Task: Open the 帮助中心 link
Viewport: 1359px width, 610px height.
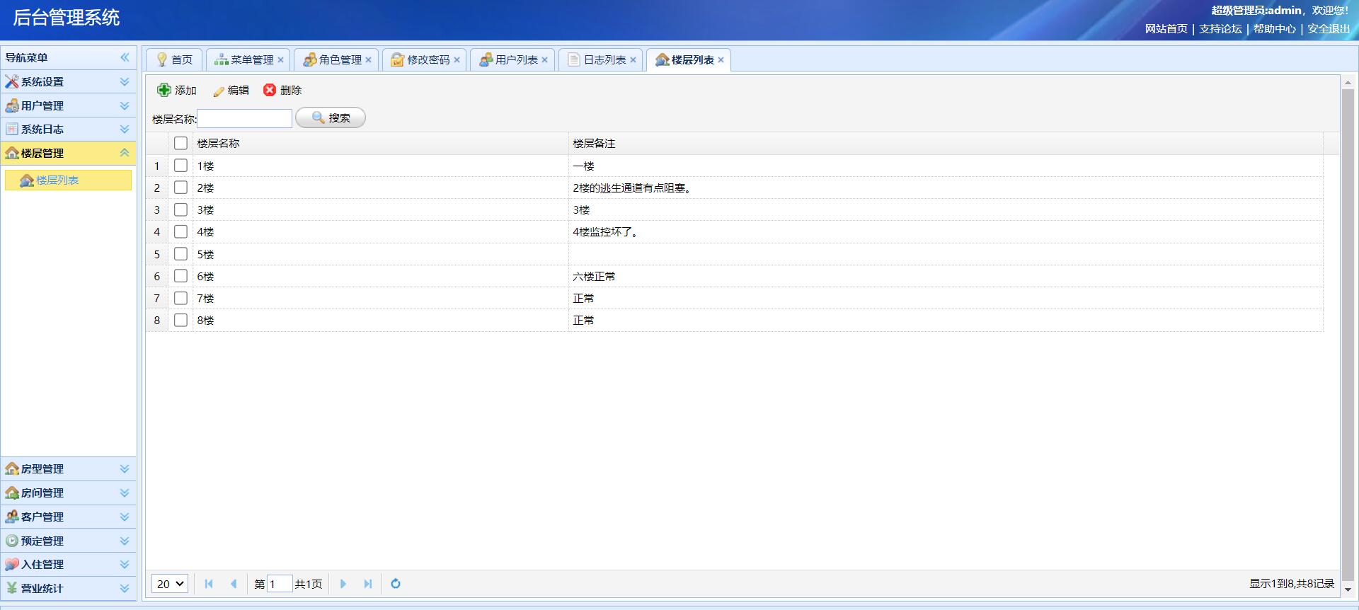Action: pyautogui.click(x=1275, y=29)
